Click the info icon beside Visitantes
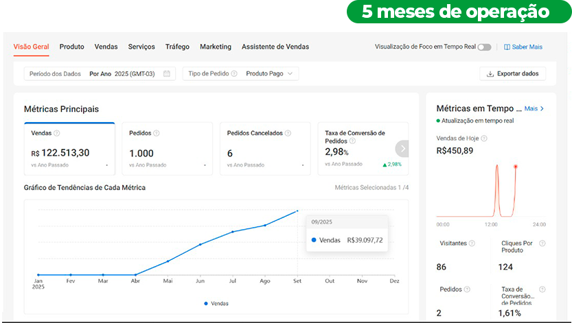 (472, 243)
